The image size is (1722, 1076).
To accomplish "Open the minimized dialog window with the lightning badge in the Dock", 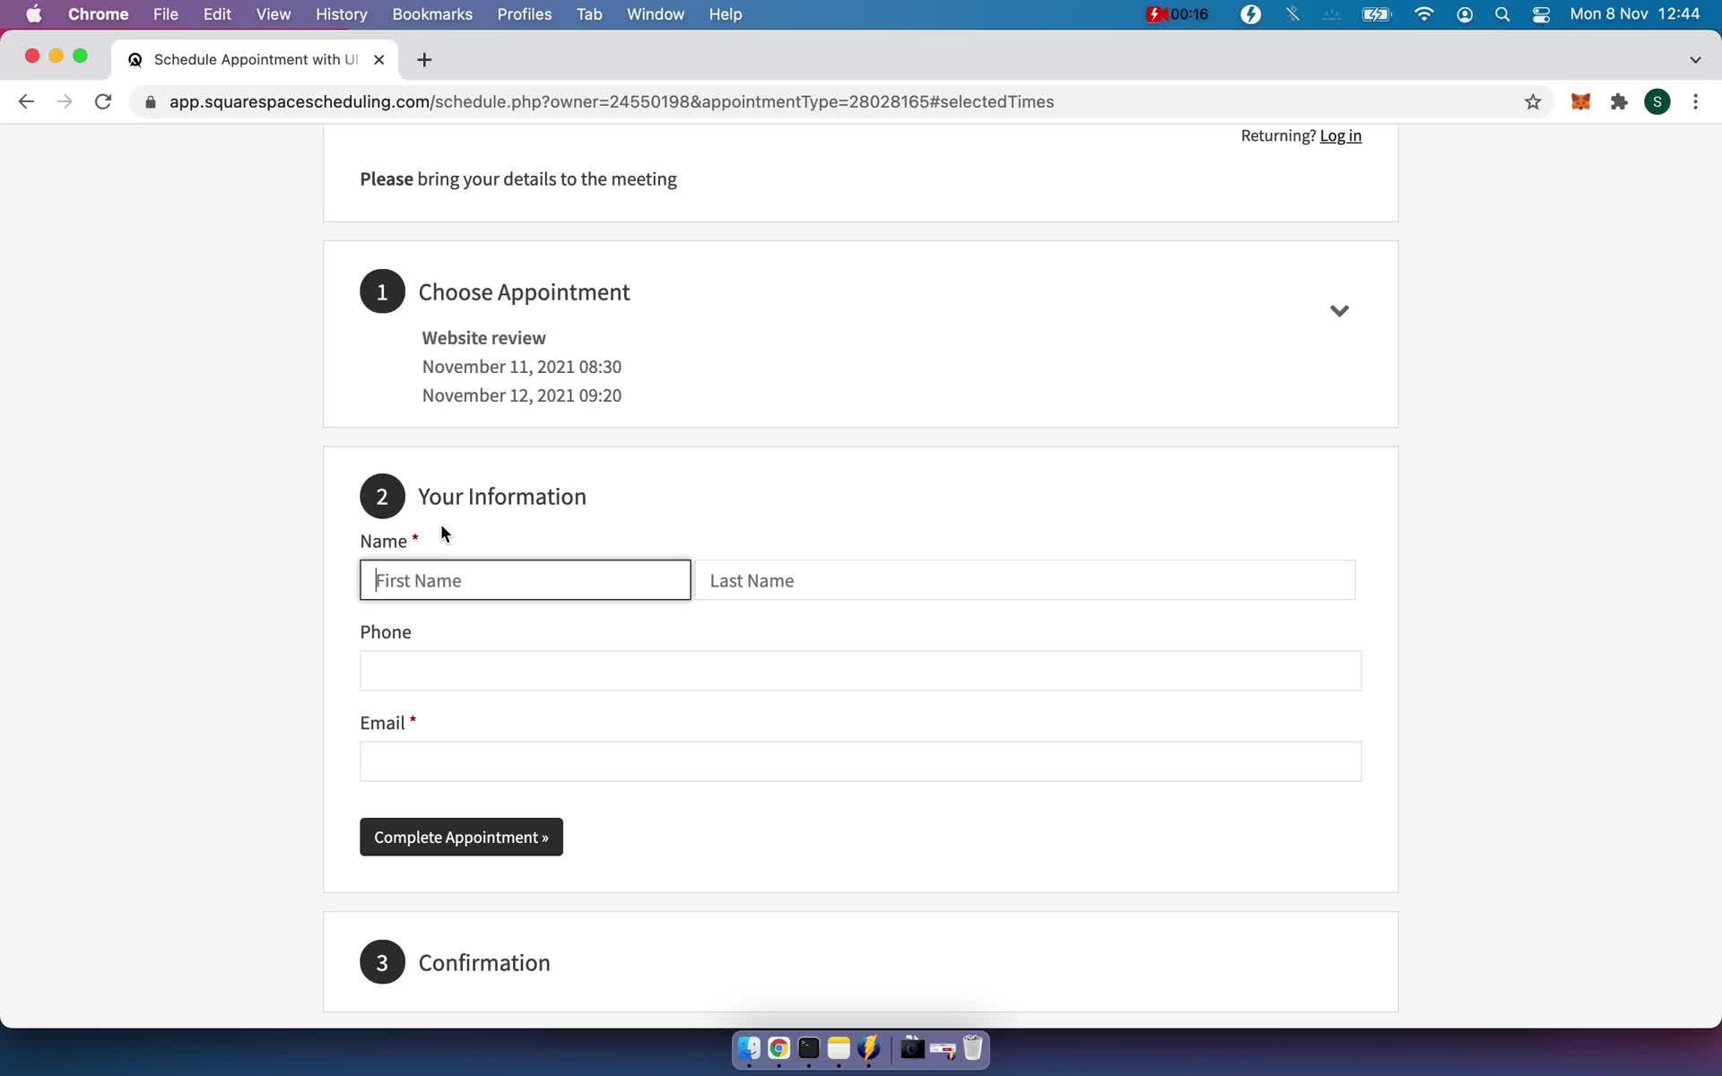I will 943,1048.
